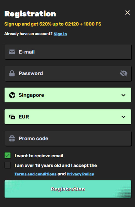Expand currency list via chevron arrow
Image resolution: width=135 pixels, height=207 pixels.
pyautogui.click(x=123, y=117)
